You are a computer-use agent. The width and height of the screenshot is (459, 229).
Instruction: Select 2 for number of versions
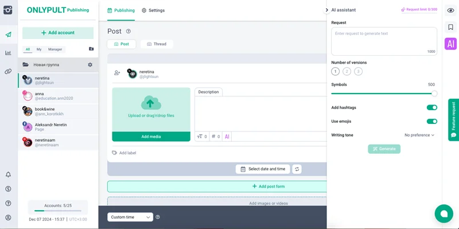point(347,71)
